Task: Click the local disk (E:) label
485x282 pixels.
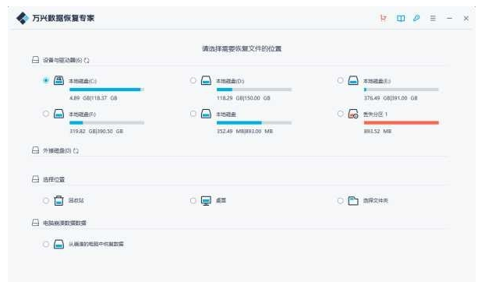Action: (377, 81)
